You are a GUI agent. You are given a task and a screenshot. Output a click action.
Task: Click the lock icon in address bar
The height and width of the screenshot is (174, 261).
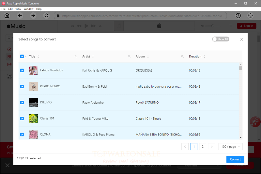(x=58, y=16)
